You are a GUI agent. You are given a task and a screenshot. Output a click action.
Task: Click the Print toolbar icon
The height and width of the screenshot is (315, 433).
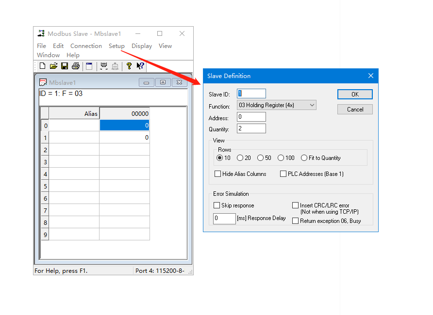pos(76,66)
